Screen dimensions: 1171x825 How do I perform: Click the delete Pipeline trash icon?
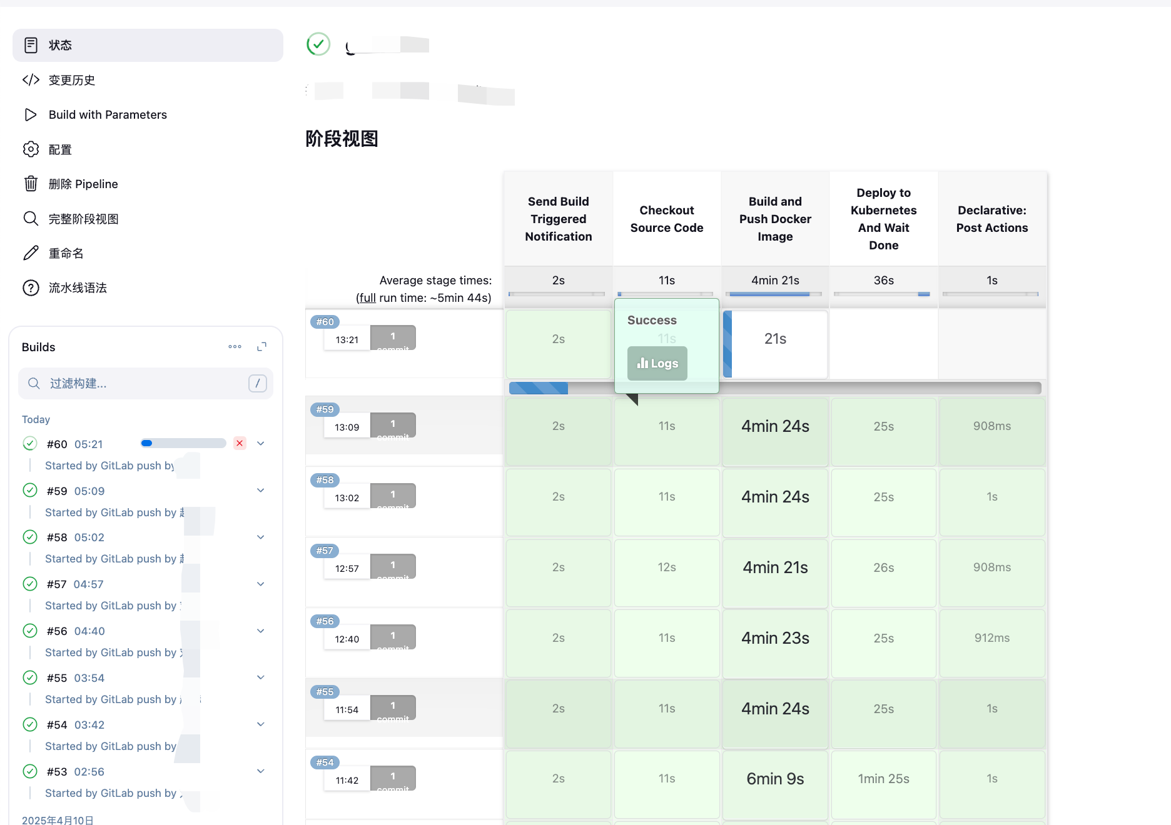click(x=31, y=184)
